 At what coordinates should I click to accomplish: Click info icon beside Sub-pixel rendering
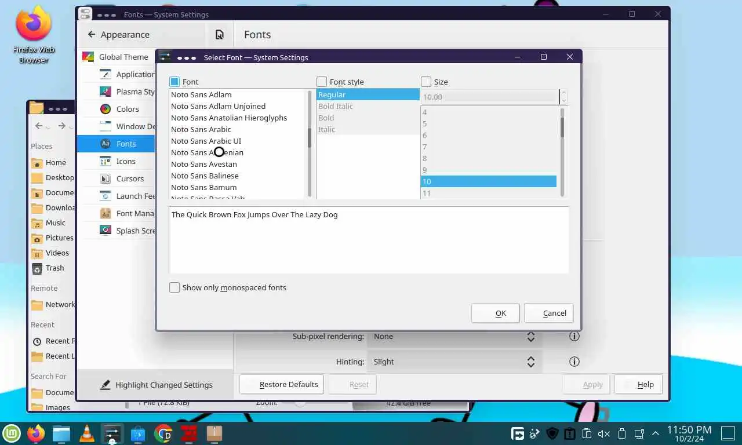pyautogui.click(x=574, y=336)
